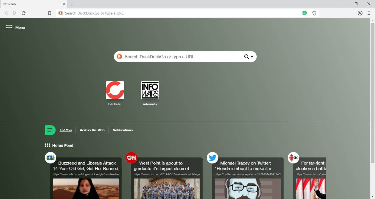Switch to Across the Web tab
Image resolution: width=375 pixels, height=199 pixels.
coord(92,130)
